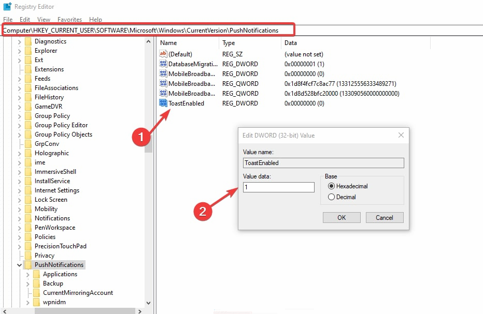Click the Diagnostics folder icon
The image size is (483, 314).
tap(28, 41)
